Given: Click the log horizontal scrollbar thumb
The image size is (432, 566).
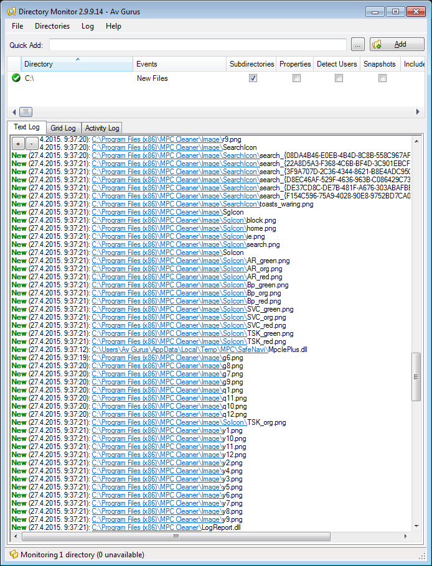Looking at the screenshot, I should coord(176,536).
